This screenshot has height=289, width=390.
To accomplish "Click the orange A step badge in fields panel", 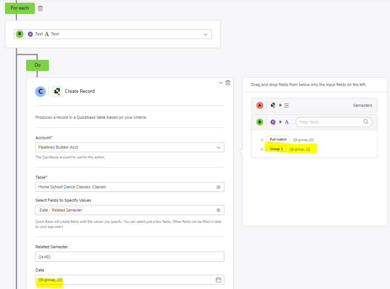I will point(260,105).
